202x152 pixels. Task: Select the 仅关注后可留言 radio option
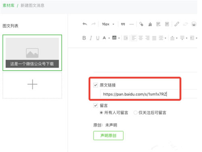135,113
